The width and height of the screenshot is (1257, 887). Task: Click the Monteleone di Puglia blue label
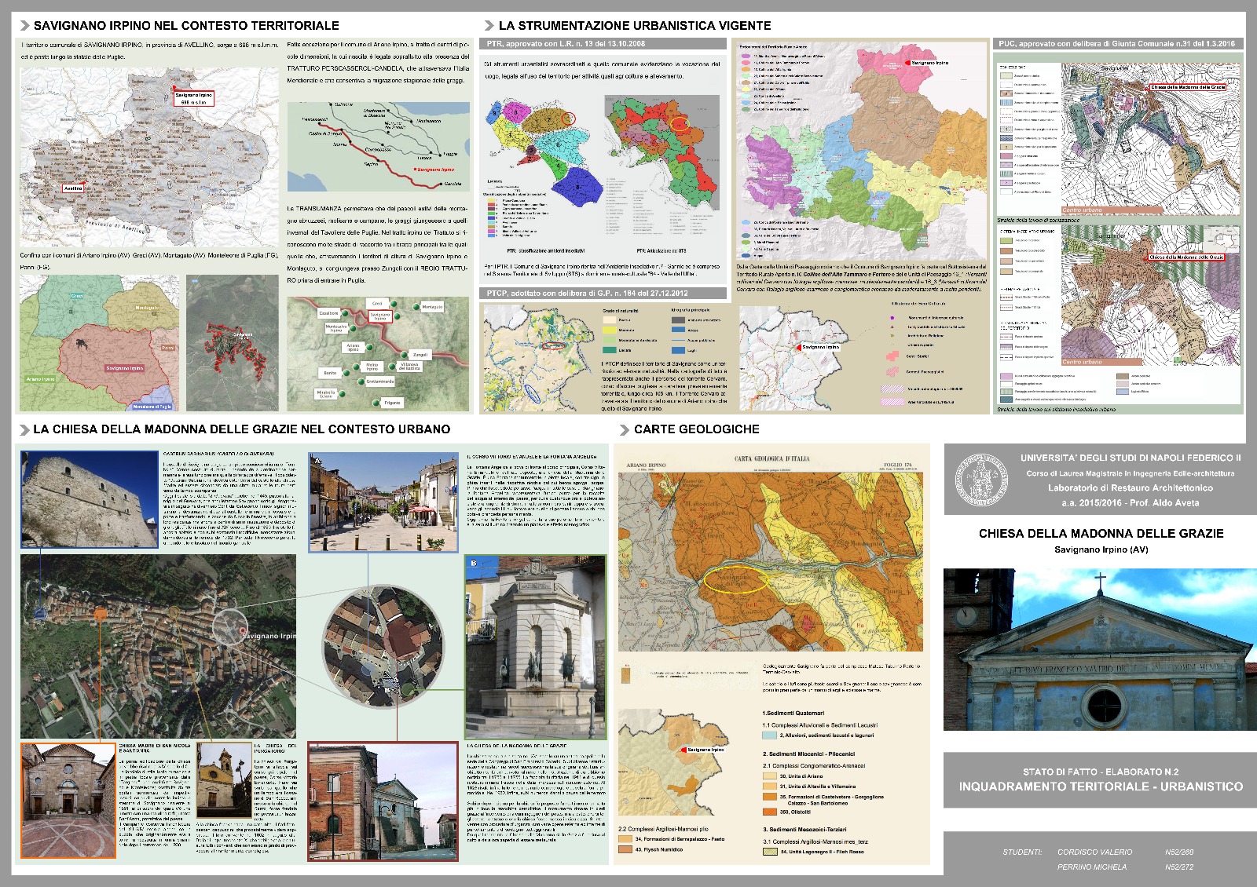pos(152,407)
